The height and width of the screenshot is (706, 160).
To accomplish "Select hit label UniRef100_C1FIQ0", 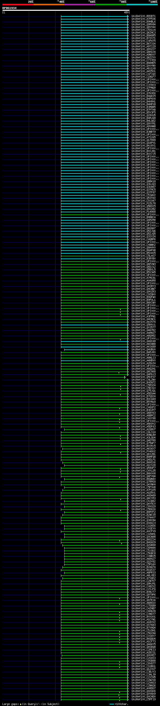I will pos(143,74).
